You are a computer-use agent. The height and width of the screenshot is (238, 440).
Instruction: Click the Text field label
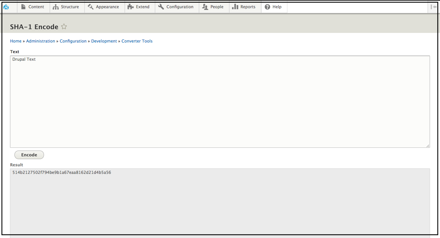[15, 52]
